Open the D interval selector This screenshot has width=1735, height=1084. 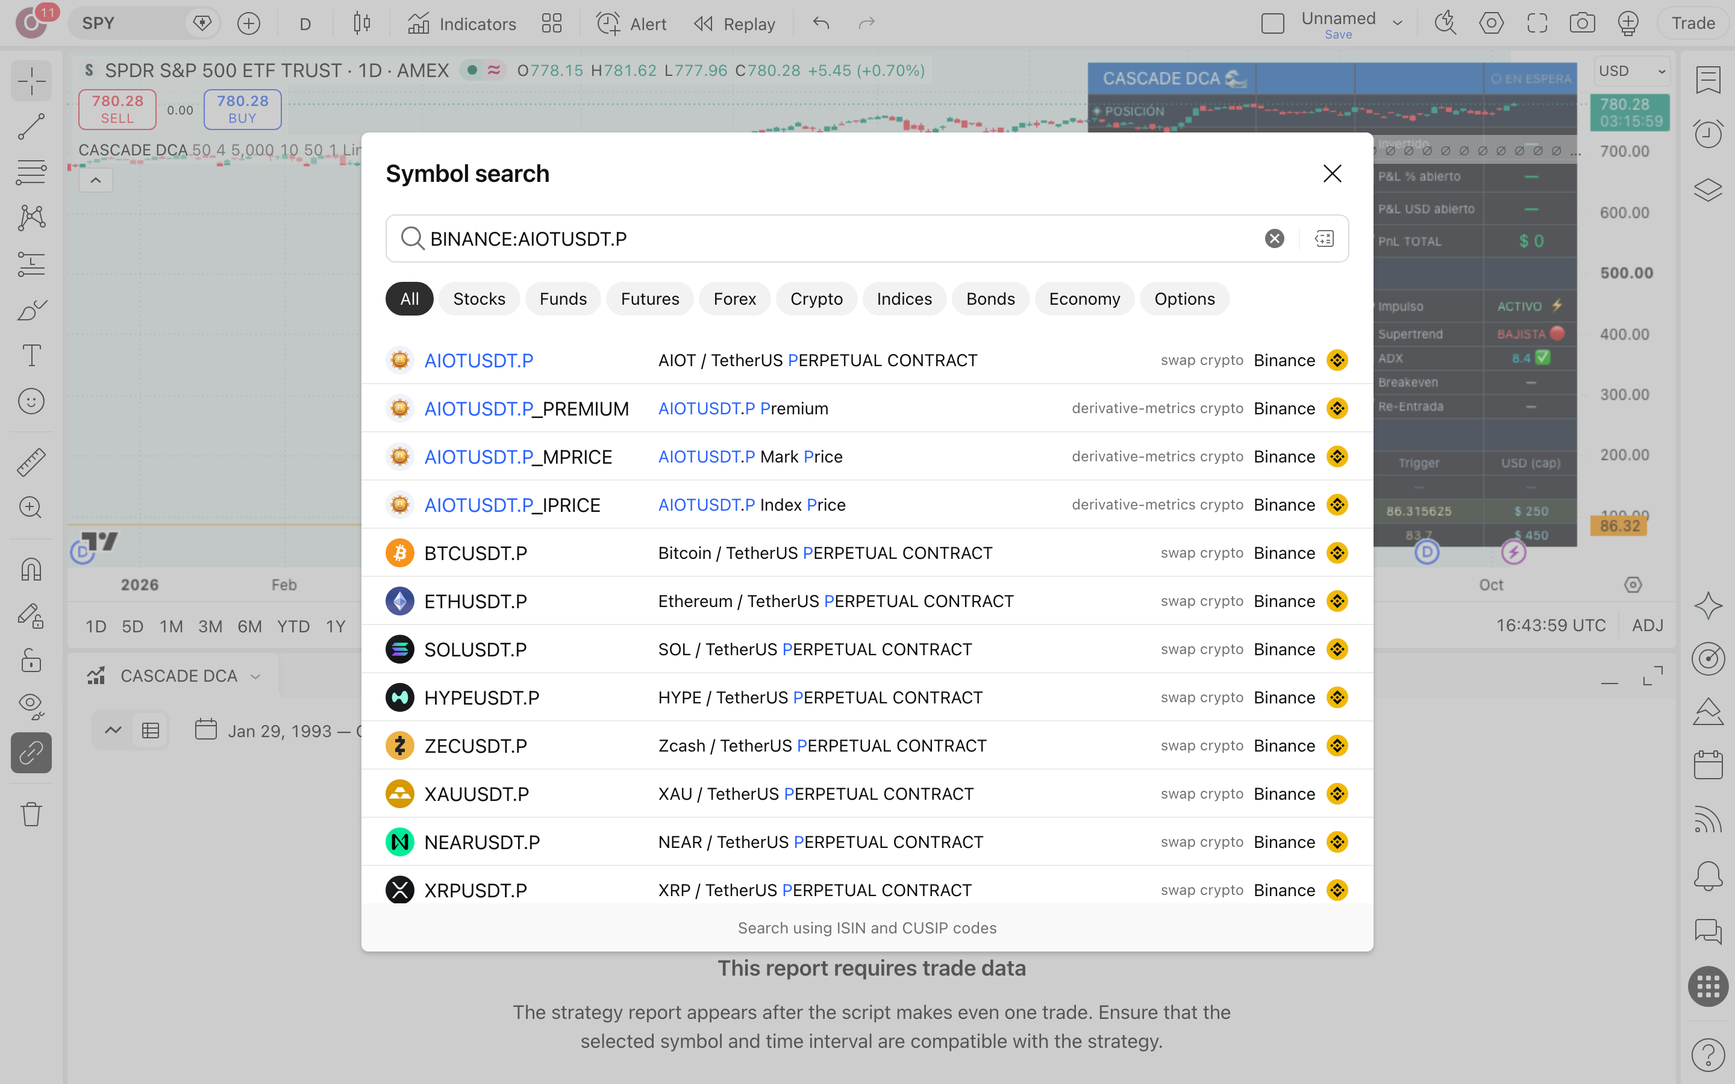(x=305, y=23)
